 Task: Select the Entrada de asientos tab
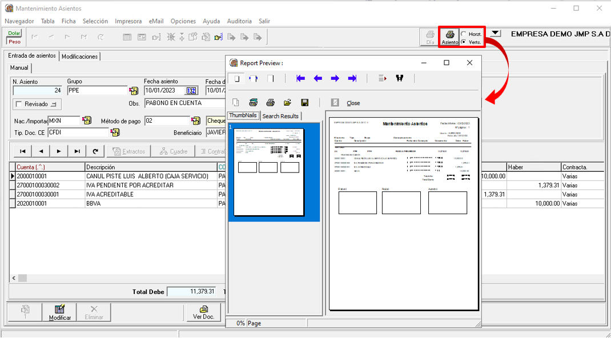[32, 56]
